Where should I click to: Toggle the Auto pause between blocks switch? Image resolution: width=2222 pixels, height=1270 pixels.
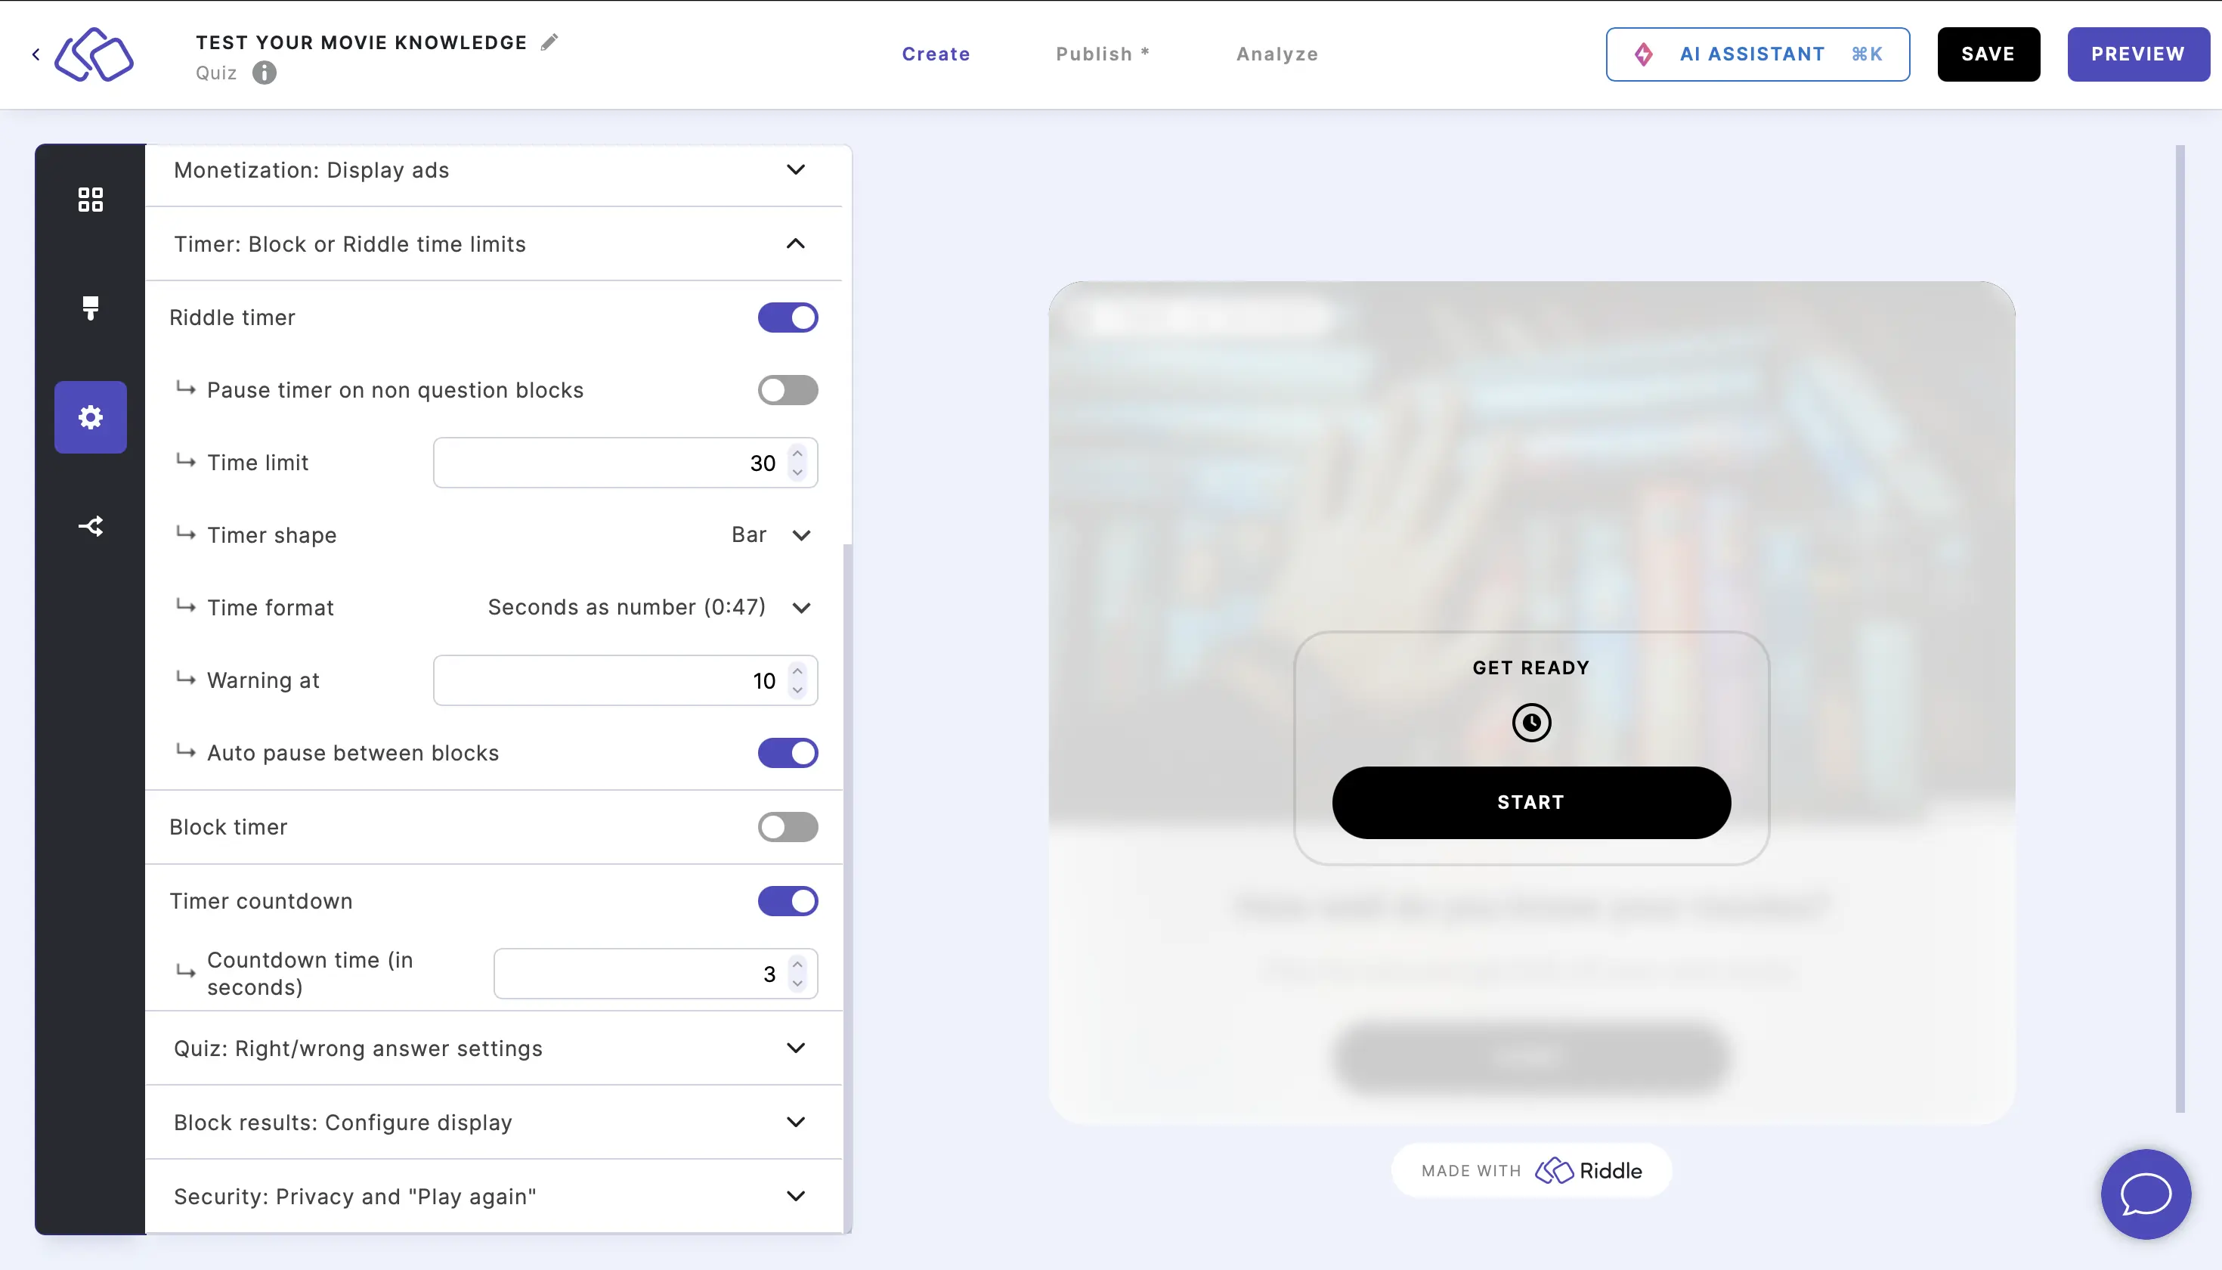tap(788, 752)
